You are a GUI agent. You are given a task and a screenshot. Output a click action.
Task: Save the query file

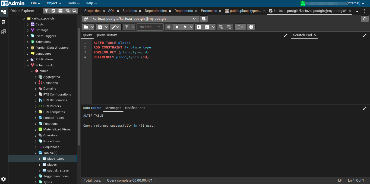pos(100,27)
